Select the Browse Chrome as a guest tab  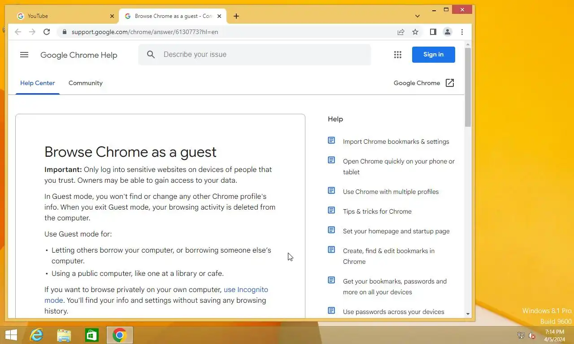173,16
